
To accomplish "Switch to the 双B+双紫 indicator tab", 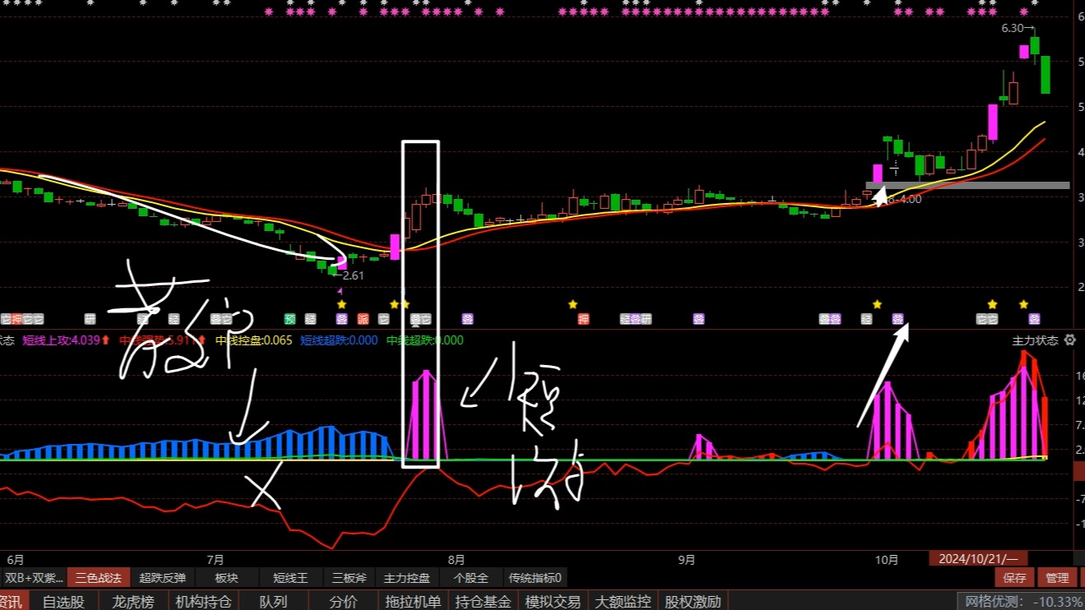I will click(x=35, y=578).
